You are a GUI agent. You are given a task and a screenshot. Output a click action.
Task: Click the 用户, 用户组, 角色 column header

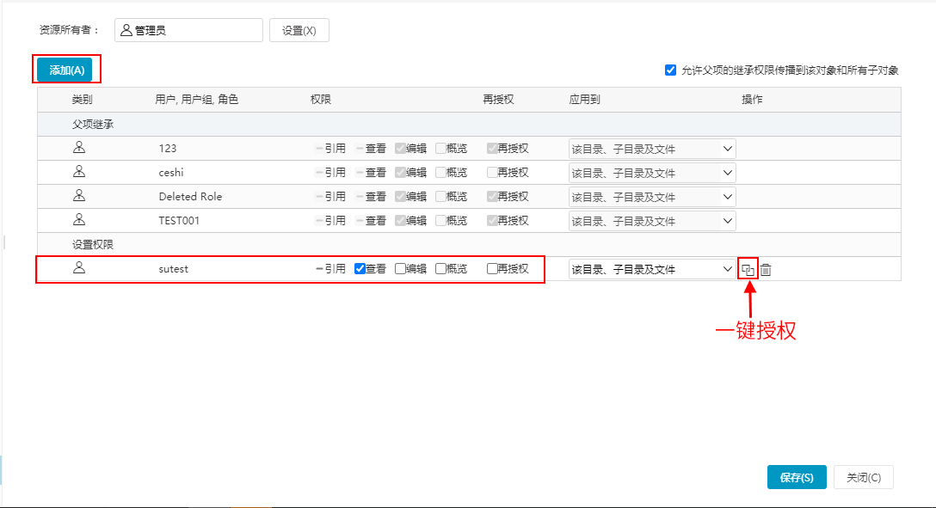[x=196, y=100]
